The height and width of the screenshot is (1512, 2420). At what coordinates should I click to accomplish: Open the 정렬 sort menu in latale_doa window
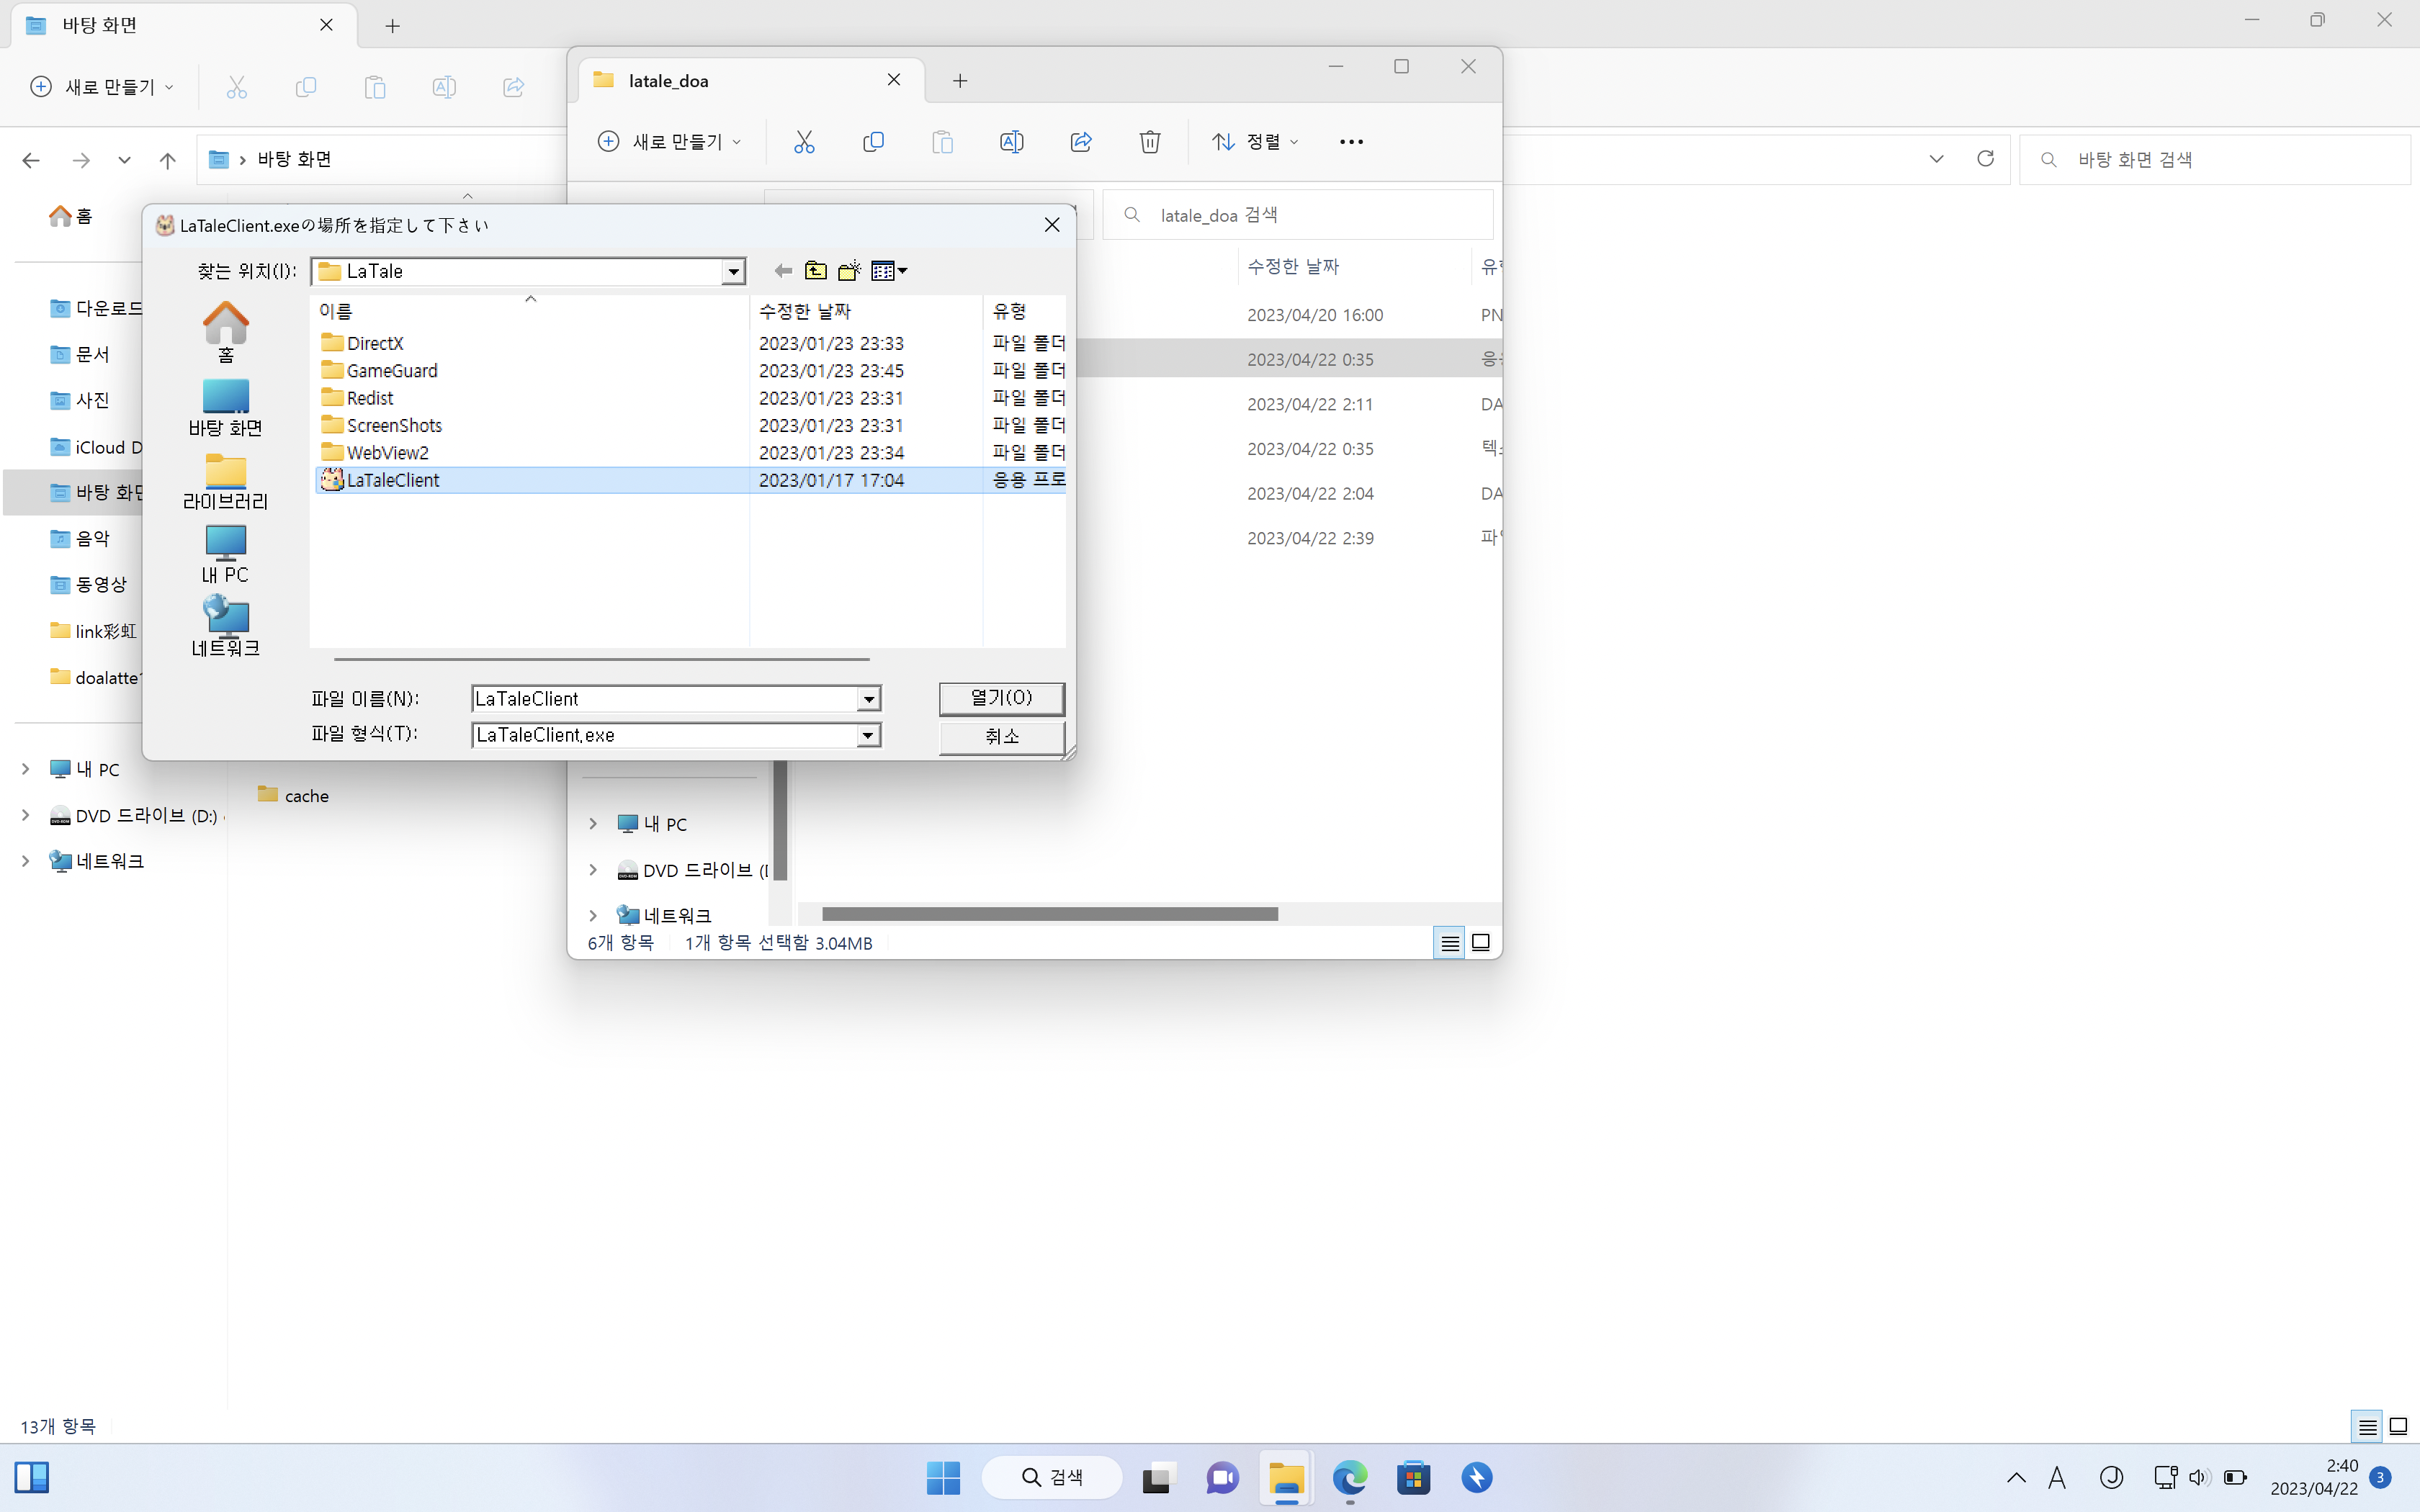click(x=1255, y=142)
